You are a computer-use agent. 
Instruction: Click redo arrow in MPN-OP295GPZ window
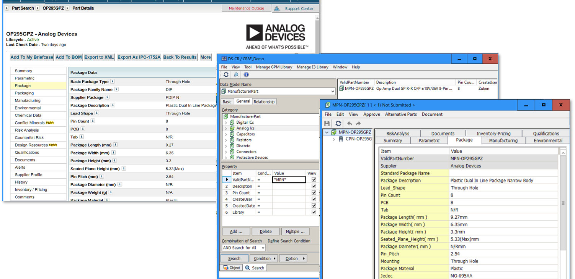click(x=358, y=124)
